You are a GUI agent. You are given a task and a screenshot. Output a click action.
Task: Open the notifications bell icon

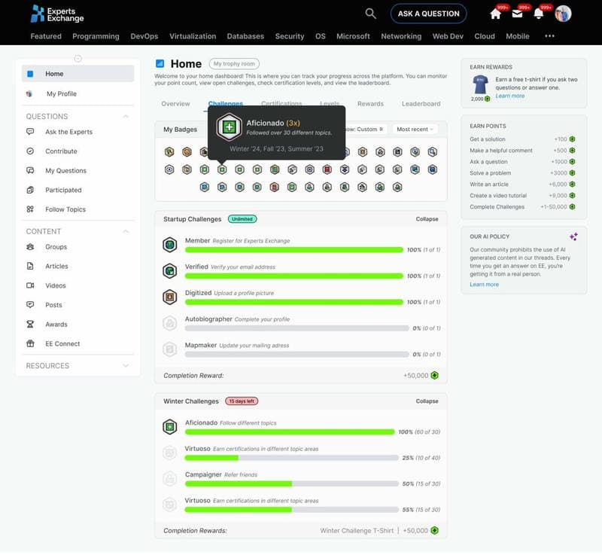click(x=539, y=14)
